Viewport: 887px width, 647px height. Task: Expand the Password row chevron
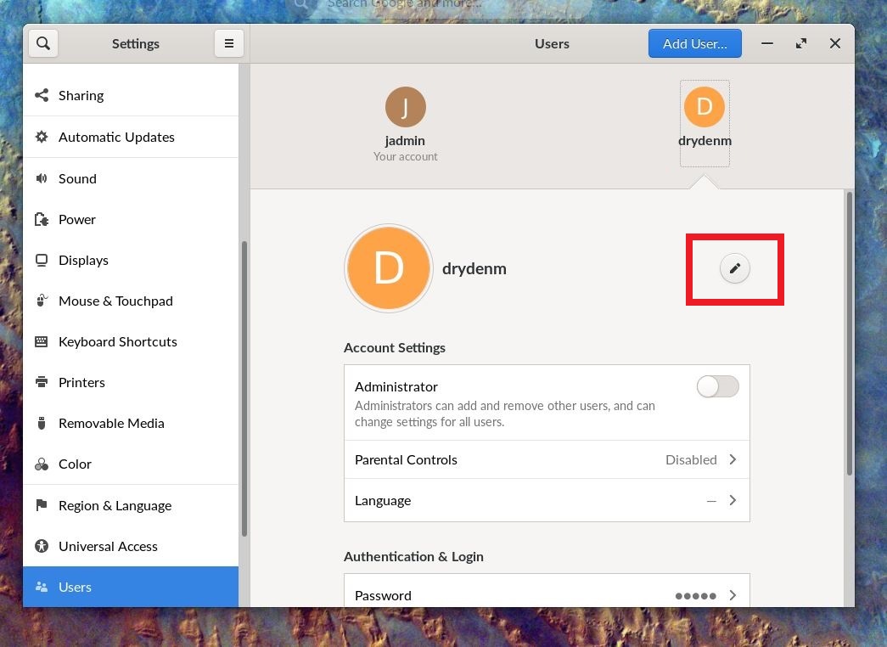click(x=733, y=595)
